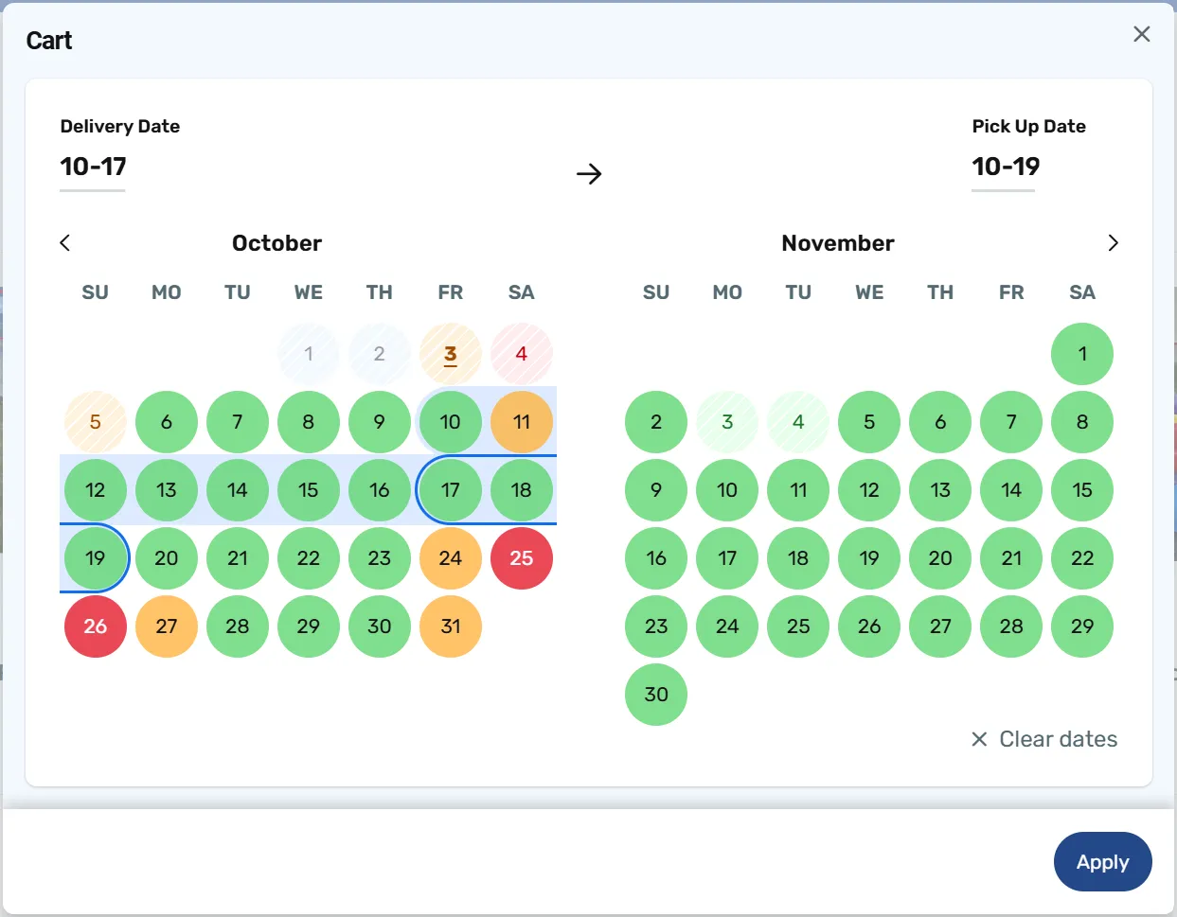Choose the faded November 3 date
This screenshot has width=1177, height=917.
[x=727, y=422]
